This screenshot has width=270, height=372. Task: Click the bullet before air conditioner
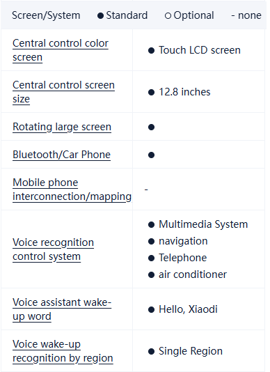pyautogui.click(x=151, y=274)
